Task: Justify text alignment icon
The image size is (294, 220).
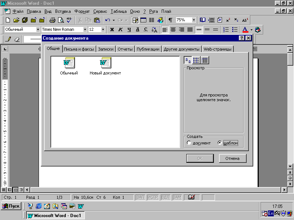Action: [x=190, y=30]
